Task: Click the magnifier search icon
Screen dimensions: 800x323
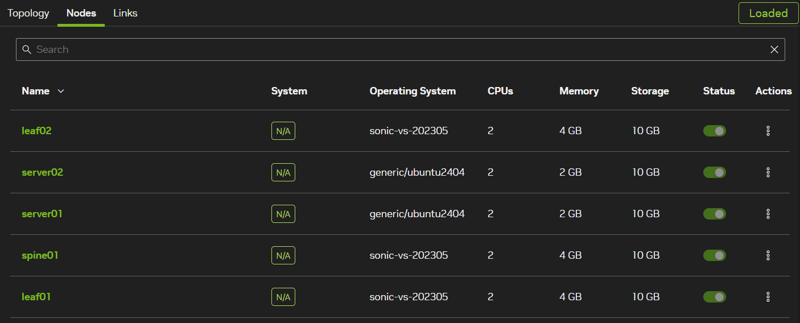Action: coord(26,49)
